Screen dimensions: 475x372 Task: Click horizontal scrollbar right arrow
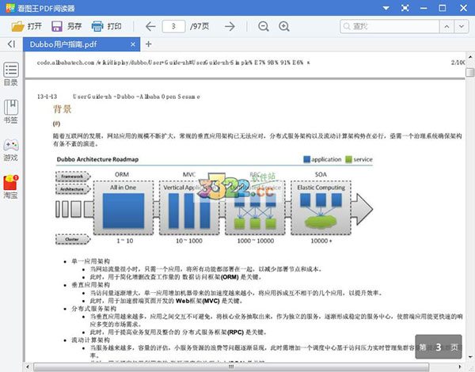click(461, 366)
